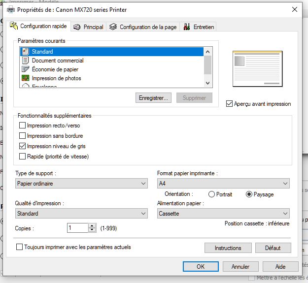This screenshot has width=308, height=283.
Task: Increase copies with up arrow
Action: point(92,226)
